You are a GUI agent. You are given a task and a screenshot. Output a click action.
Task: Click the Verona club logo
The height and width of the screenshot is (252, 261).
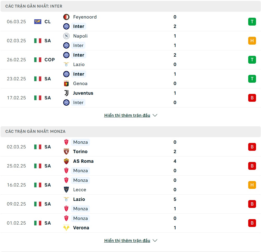tap(66, 228)
